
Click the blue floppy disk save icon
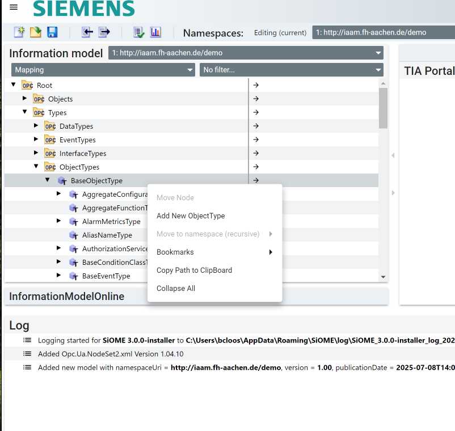point(52,32)
